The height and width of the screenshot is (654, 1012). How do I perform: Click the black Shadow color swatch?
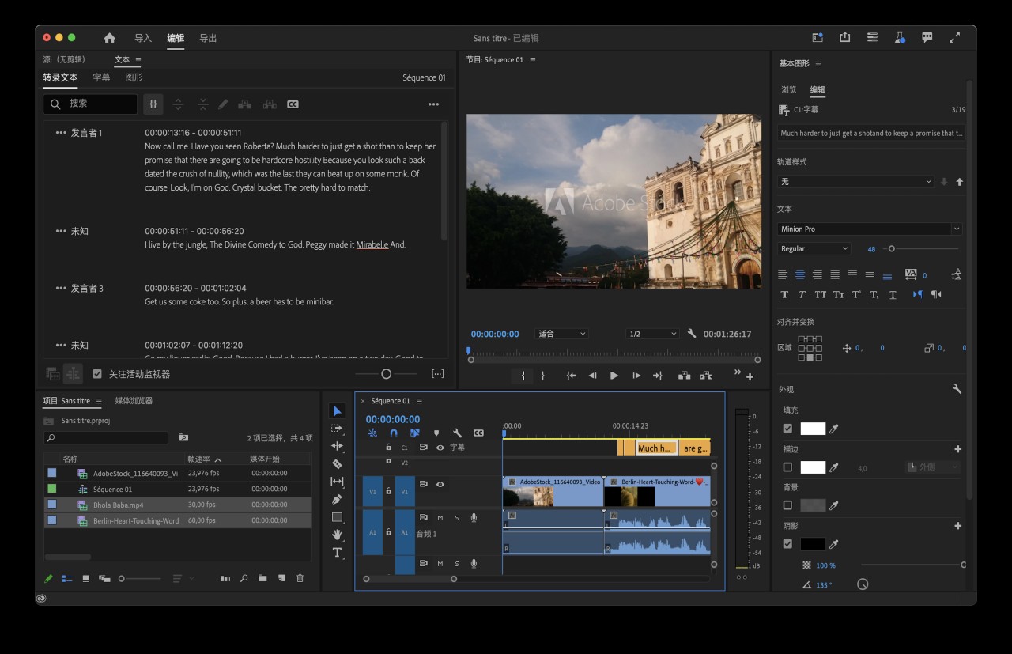[813, 544]
